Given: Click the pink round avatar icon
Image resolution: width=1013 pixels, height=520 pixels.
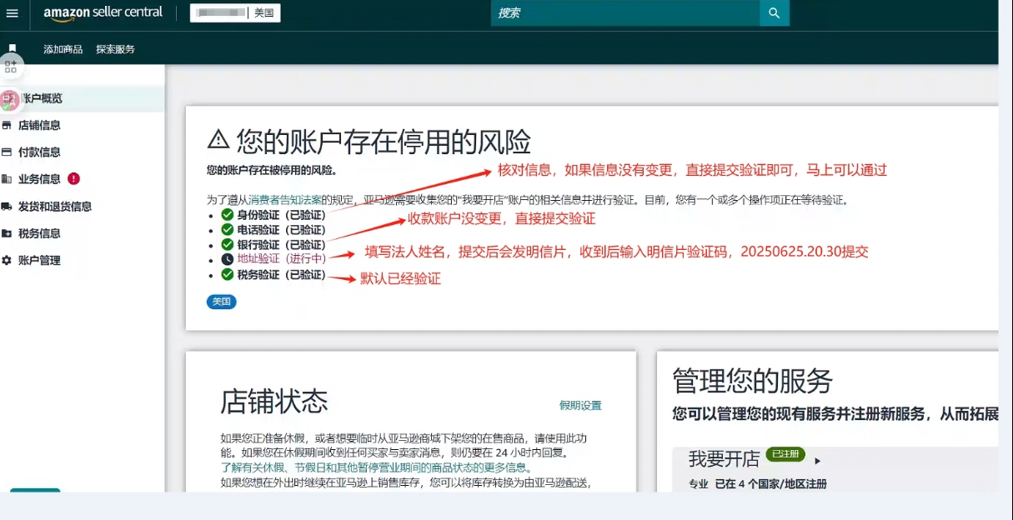Looking at the screenshot, I should click(x=9, y=101).
